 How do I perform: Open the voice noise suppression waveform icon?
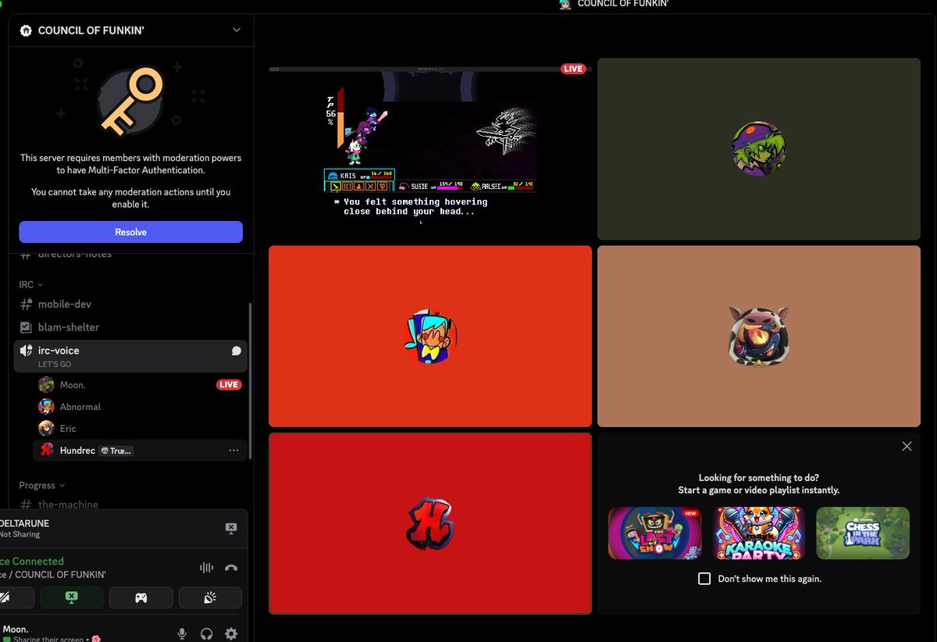[207, 568]
